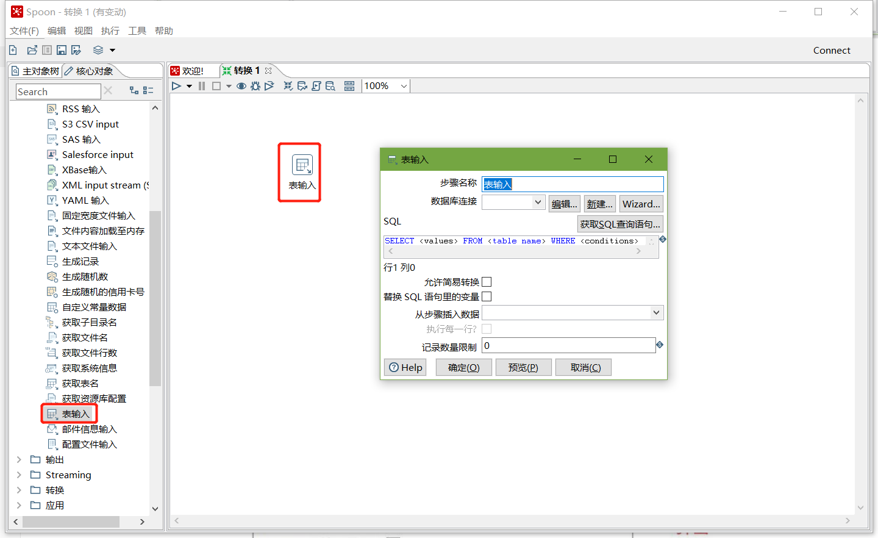Click the step tree vertical scrollbar
The image size is (878, 538).
tap(155, 298)
